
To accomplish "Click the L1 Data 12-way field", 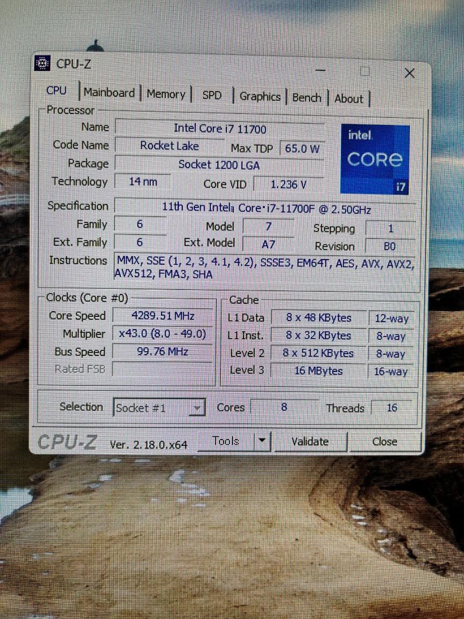I will 391,319.
